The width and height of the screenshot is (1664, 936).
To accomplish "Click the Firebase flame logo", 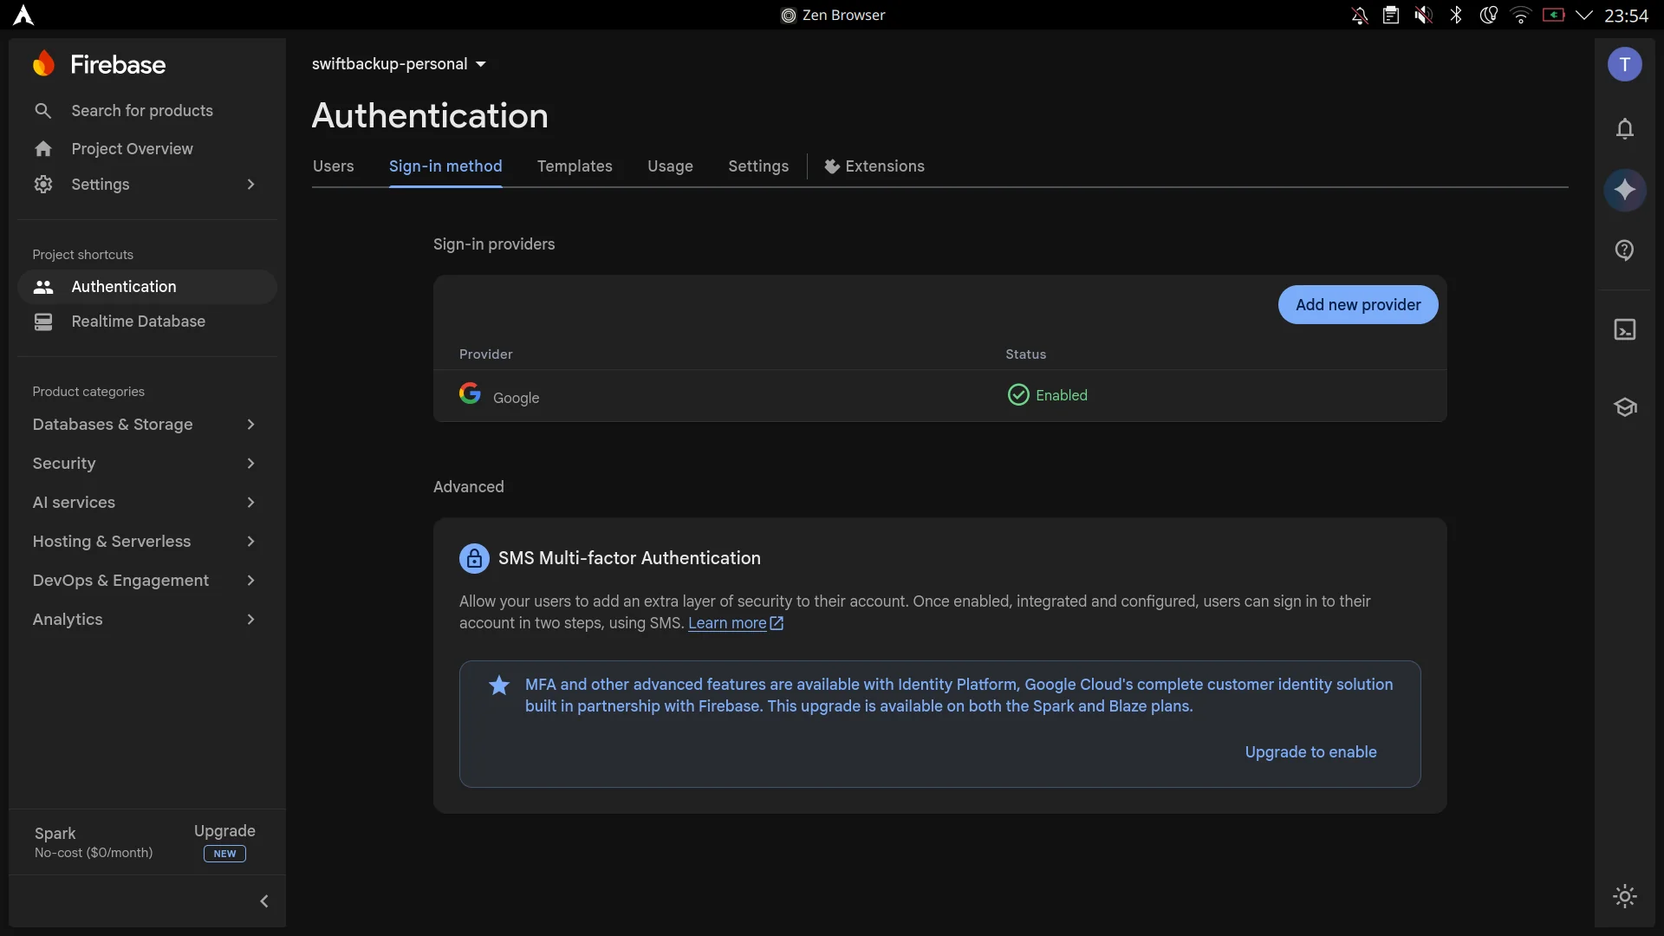I will (x=43, y=63).
